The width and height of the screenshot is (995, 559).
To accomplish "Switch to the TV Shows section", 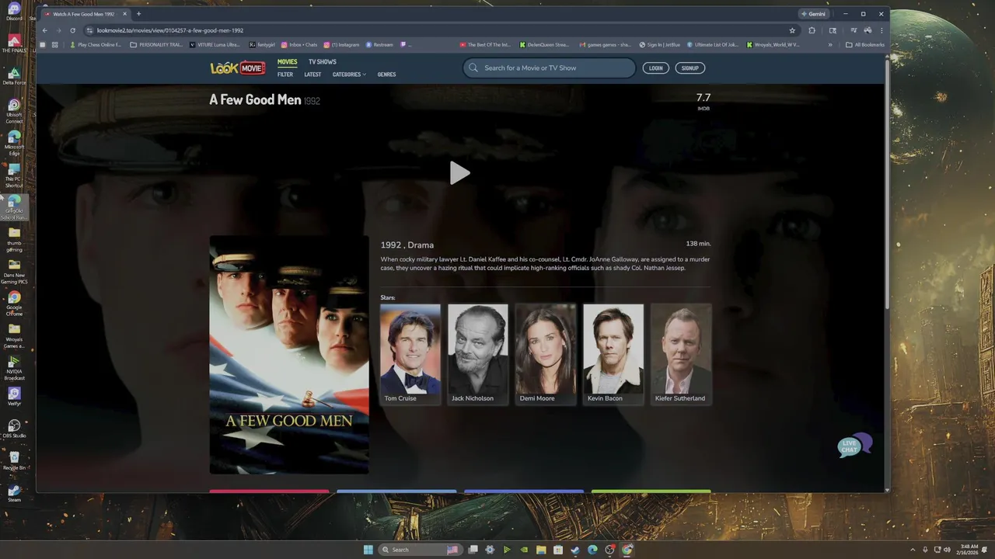I will click(322, 62).
